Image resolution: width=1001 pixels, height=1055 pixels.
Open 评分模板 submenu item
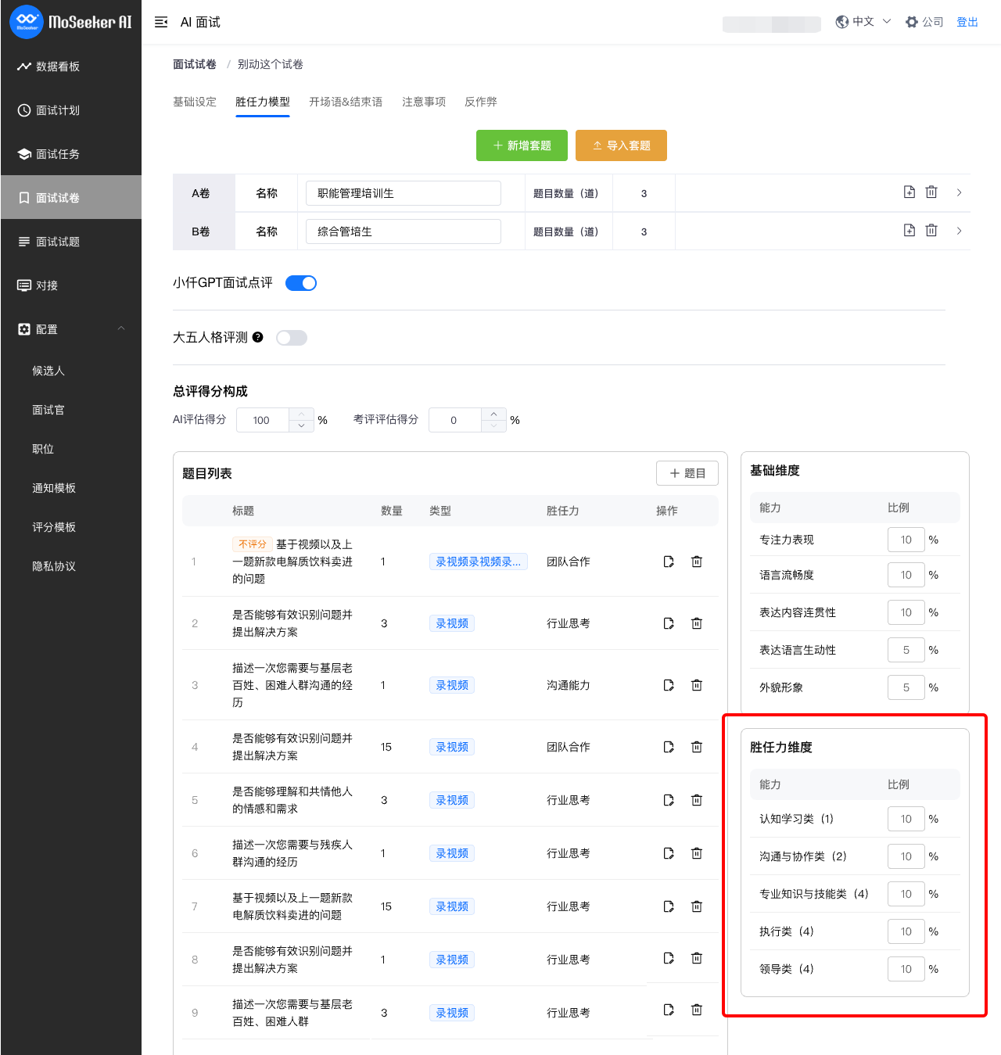(x=54, y=527)
